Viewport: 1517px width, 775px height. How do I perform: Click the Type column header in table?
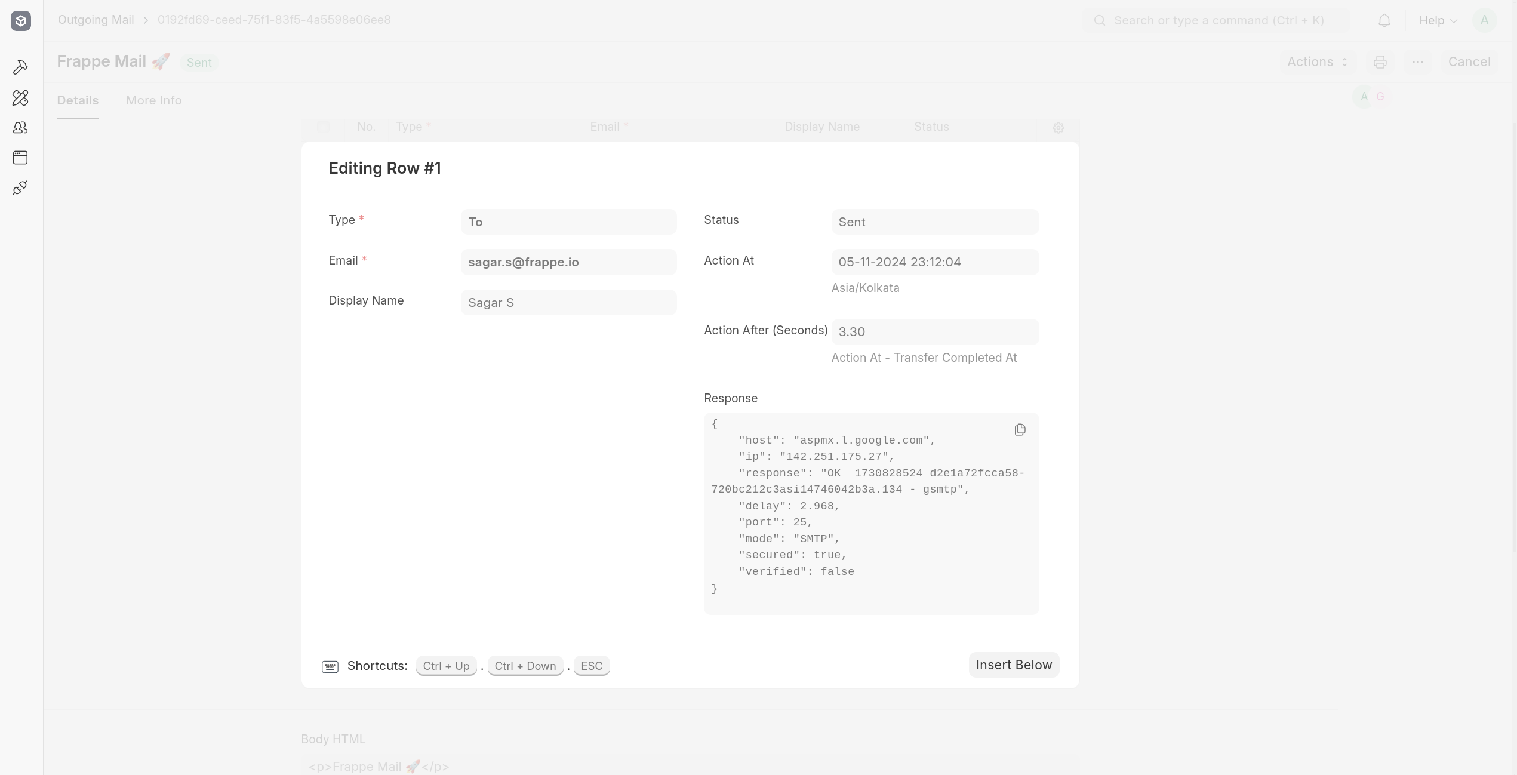click(413, 127)
